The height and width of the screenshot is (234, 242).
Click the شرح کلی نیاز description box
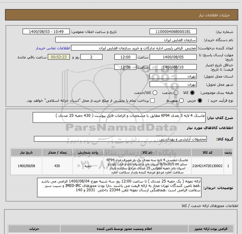pyautogui.click(x=119, y=117)
